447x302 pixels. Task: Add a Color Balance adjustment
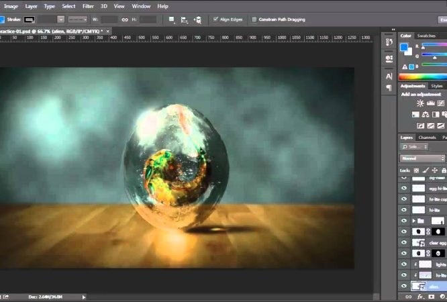pos(426,115)
